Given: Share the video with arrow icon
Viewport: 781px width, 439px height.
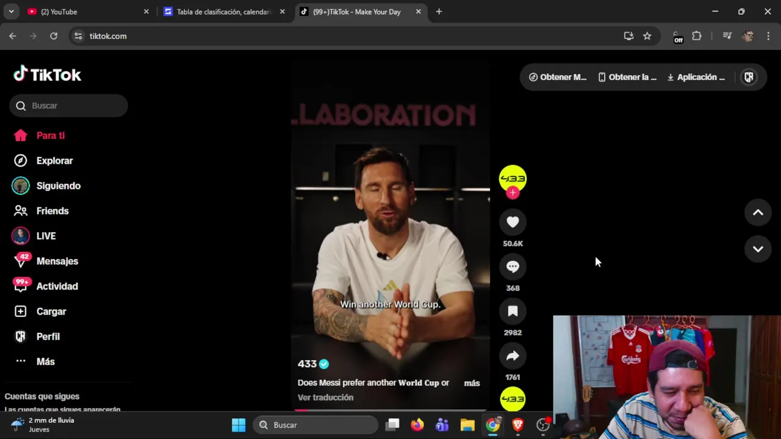Looking at the screenshot, I should pos(513,356).
